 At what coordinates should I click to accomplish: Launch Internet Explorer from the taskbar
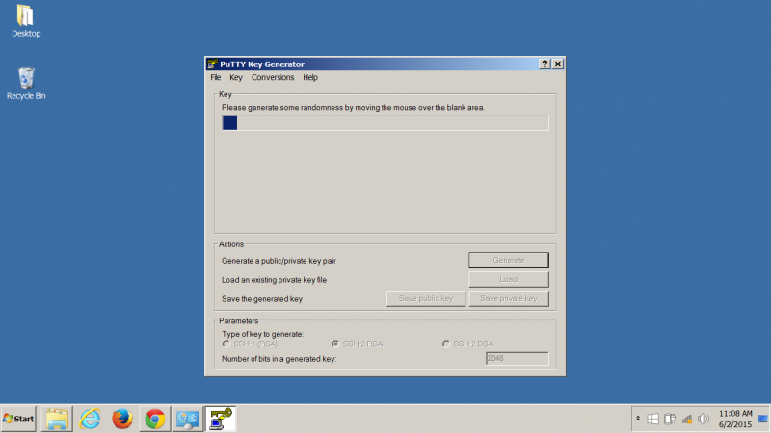click(90, 419)
